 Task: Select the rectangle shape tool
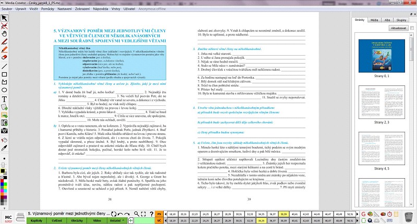coord(4,74)
